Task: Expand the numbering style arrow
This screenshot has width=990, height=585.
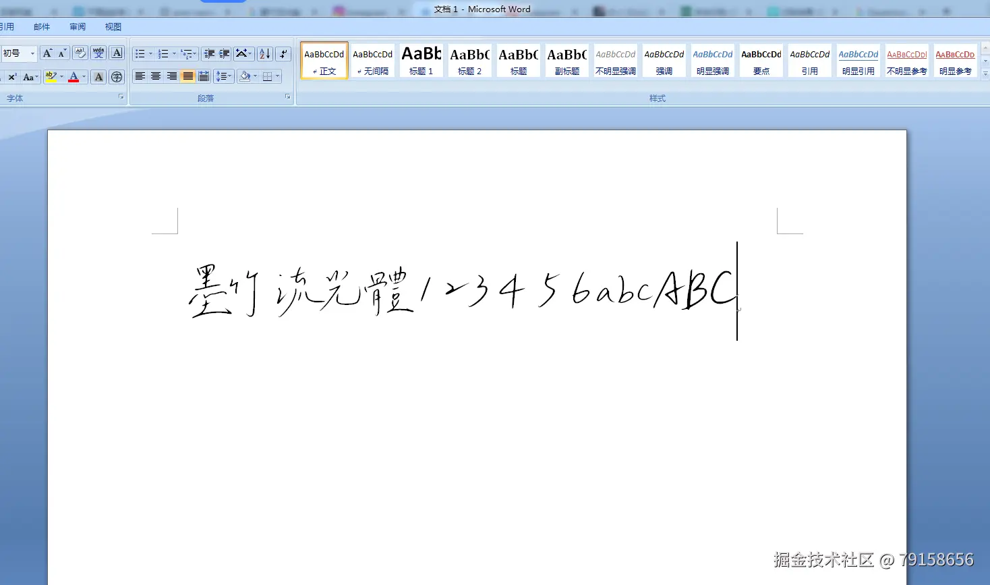Action: (174, 54)
